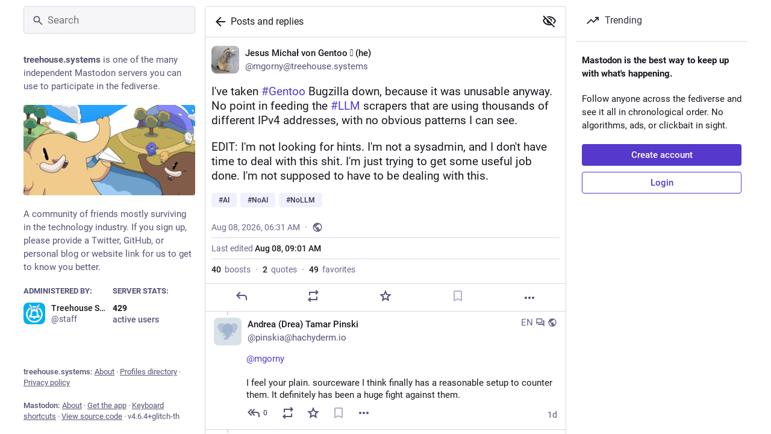The height and width of the screenshot is (434, 771).
Task: Open Treehouse staff admin avatar
Action: [34, 313]
